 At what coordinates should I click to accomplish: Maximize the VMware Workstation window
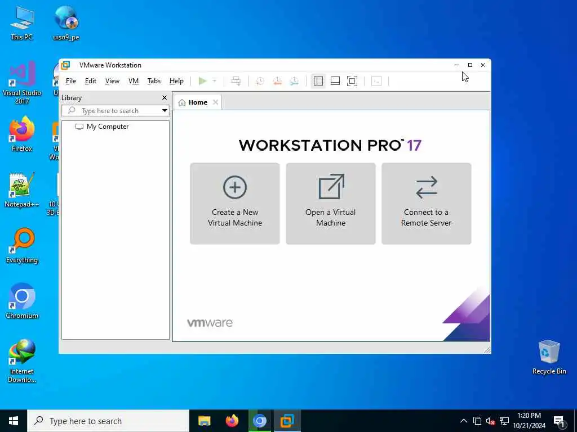tap(470, 65)
